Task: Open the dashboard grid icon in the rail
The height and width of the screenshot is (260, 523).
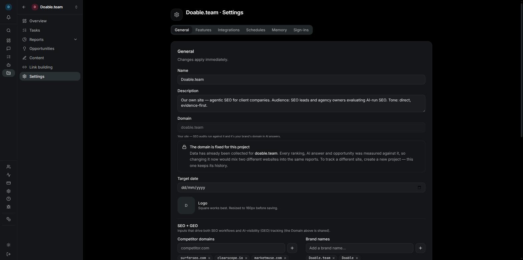Action: tap(9, 41)
